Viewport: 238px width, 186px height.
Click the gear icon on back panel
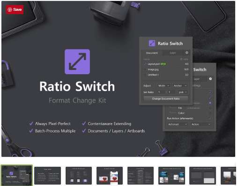210,79
